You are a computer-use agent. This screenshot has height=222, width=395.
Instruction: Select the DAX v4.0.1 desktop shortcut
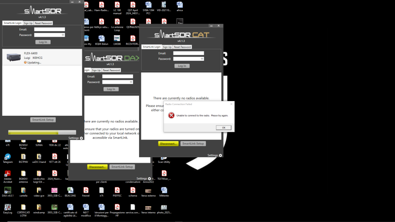pyautogui.click(x=8, y=192)
